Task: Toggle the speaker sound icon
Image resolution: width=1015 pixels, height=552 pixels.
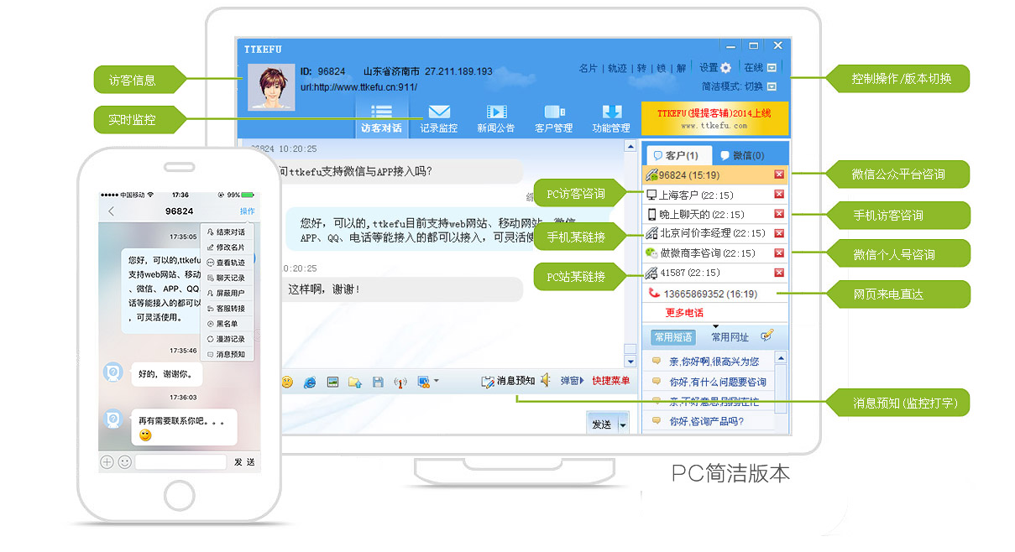Action: pyautogui.click(x=546, y=381)
